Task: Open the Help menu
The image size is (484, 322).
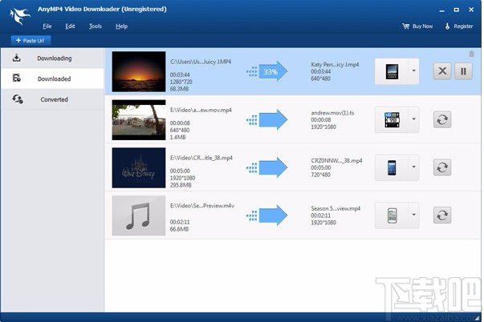Action: [122, 26]
